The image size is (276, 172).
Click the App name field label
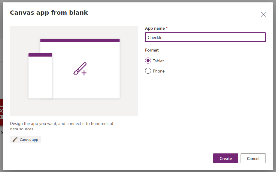pyautogui.click(x=155, y=28)
